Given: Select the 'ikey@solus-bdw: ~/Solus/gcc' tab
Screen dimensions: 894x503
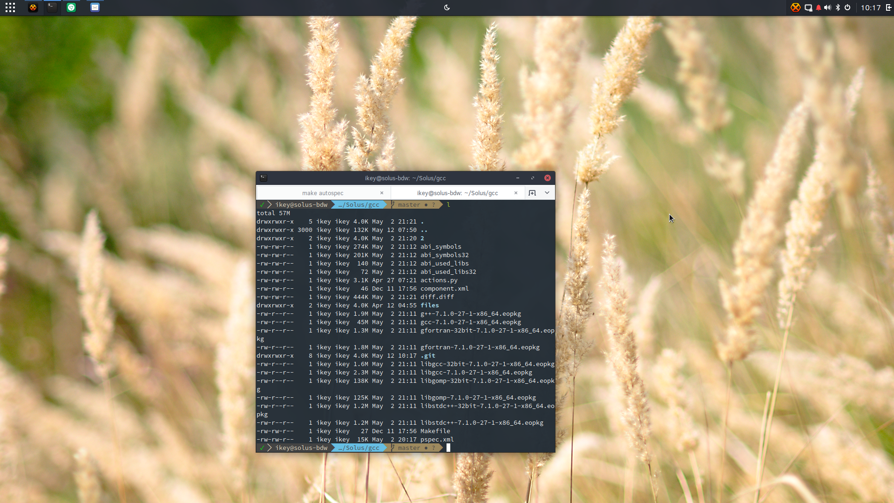Looking at the screenshot, I should [x=457, y=193].
